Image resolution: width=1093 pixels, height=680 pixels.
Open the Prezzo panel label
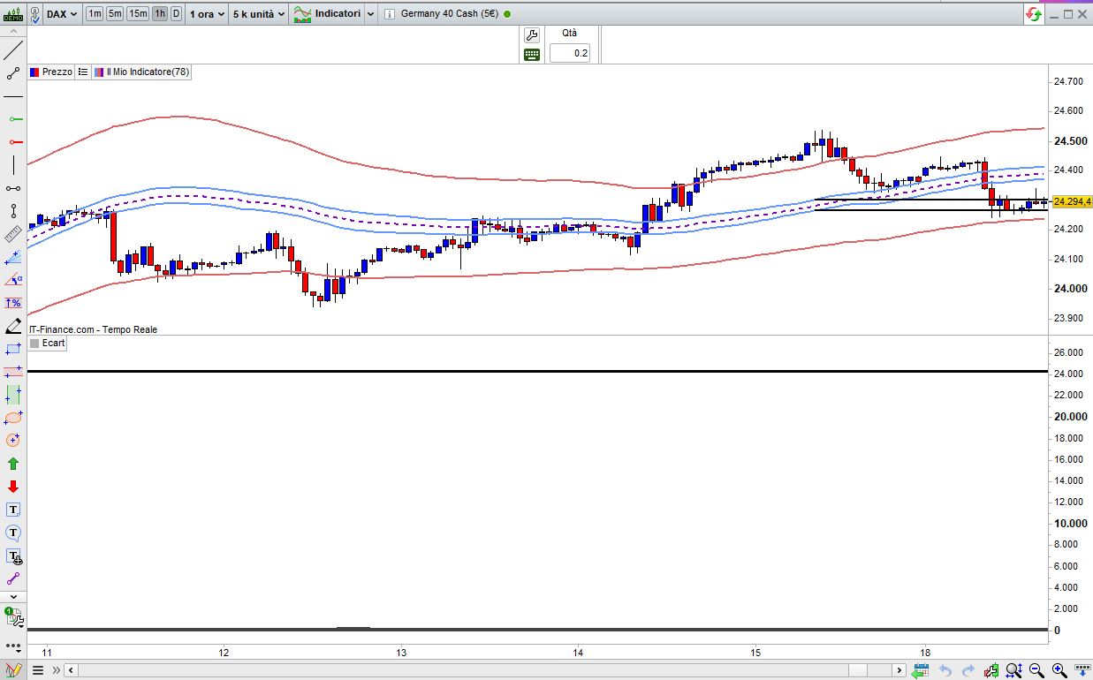click(50, 72)
